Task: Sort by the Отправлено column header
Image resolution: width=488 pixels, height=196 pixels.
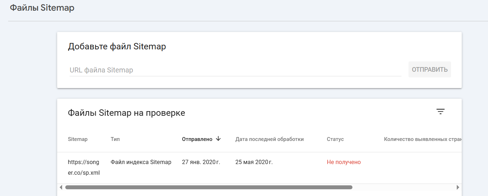Action: tap(197, 139)
